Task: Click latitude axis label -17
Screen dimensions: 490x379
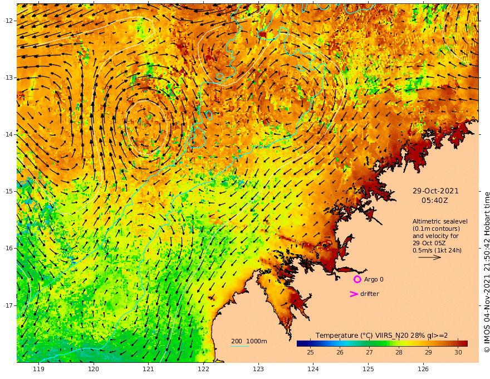Action: 8,305
